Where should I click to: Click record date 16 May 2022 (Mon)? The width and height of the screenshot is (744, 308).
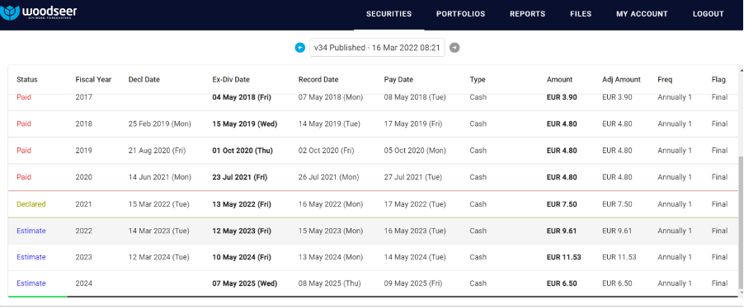point(331,204)
